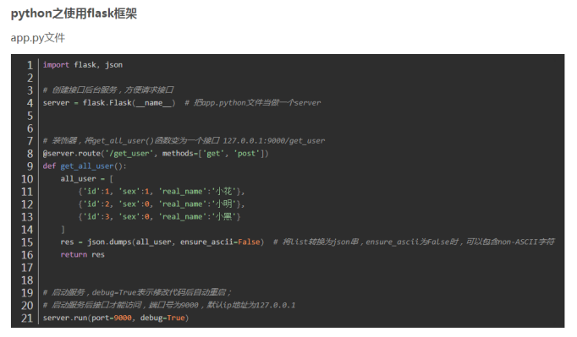Click the comment containing '127.0.0.1:9000/get_user'
Viewport: 577px width, 337px height.
point(184,141)
